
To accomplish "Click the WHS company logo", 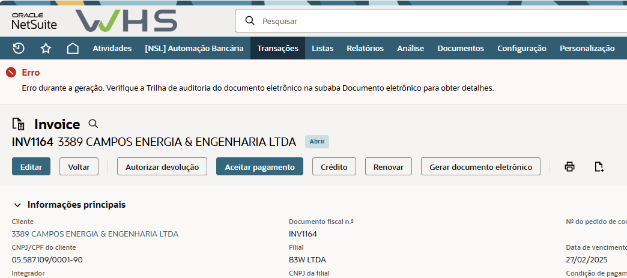I will pos(126,21).
